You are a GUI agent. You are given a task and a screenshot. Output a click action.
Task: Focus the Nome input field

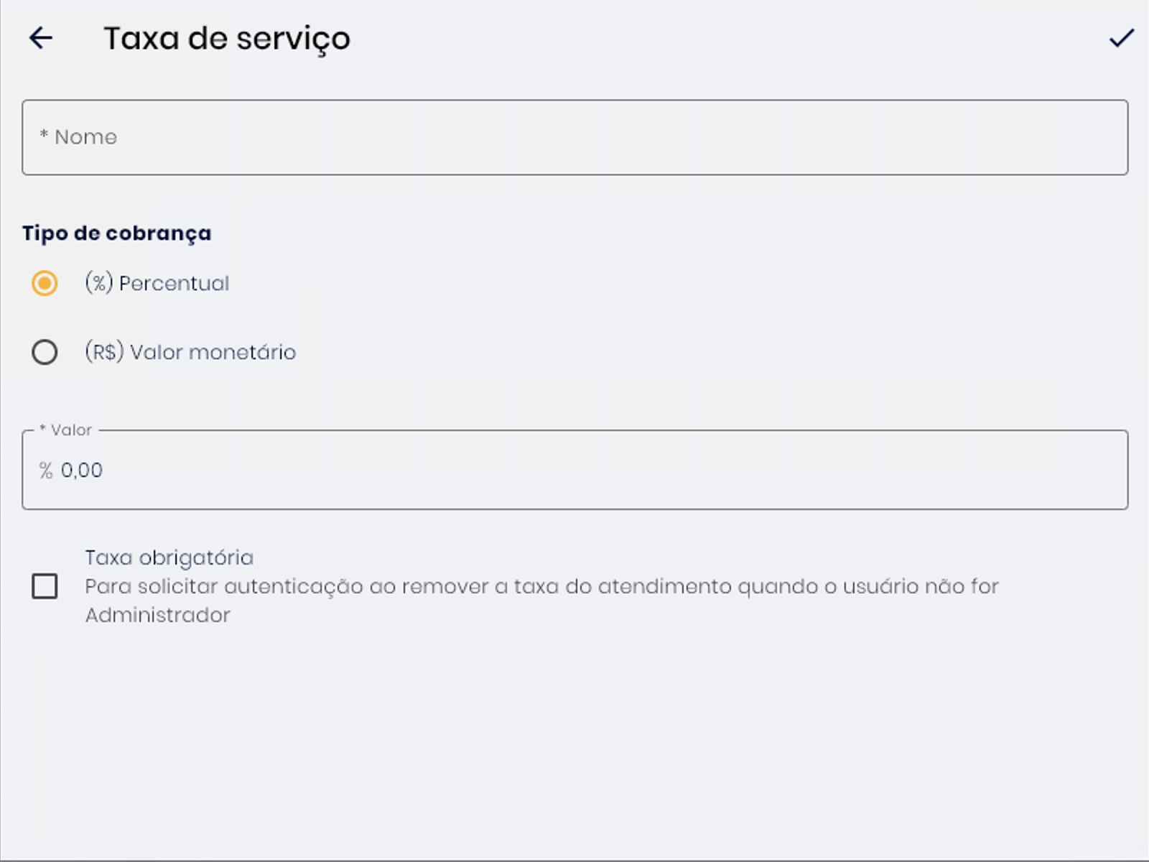(x=574, y=137)
